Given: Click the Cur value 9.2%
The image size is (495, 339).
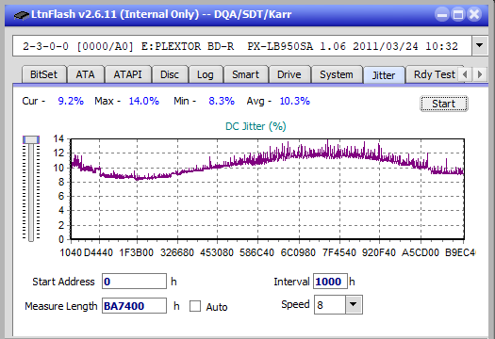Looking at the screenshot, I should [71, 101].
